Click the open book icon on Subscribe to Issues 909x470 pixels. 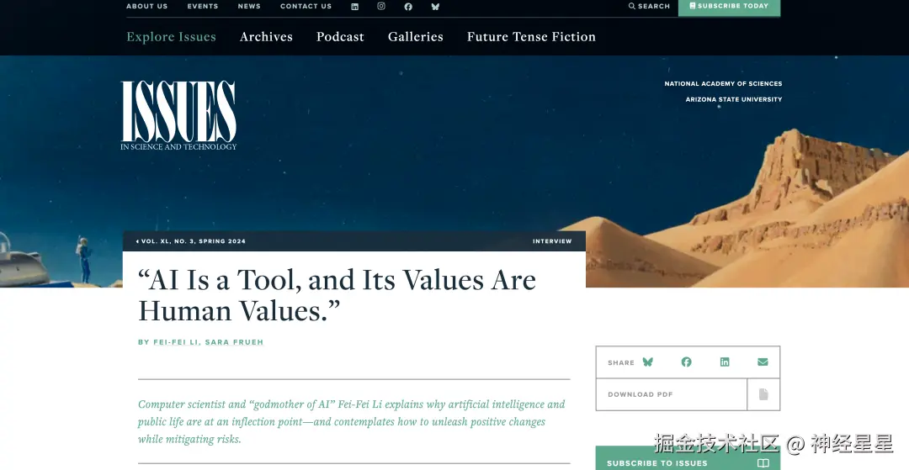[763, 463]
